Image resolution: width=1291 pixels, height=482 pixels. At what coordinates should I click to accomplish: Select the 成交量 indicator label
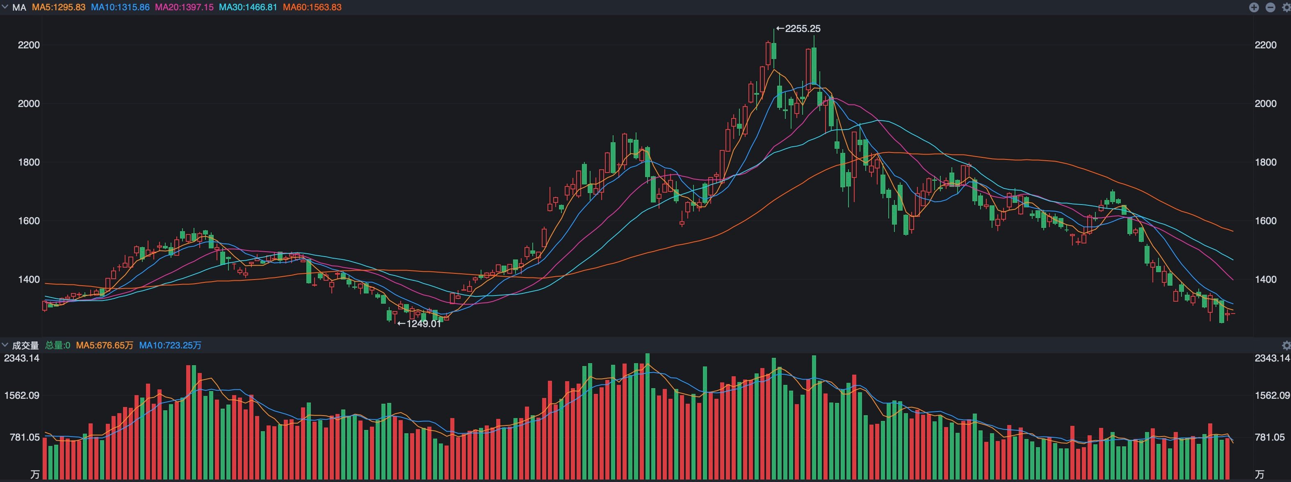tap(25, 345)
